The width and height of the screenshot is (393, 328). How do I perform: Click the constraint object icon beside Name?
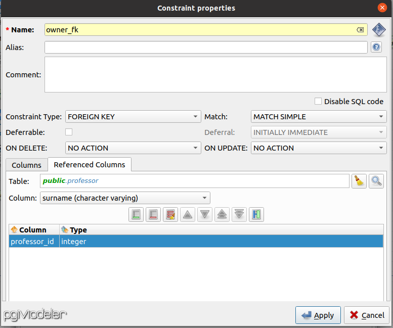coord(379,30)
